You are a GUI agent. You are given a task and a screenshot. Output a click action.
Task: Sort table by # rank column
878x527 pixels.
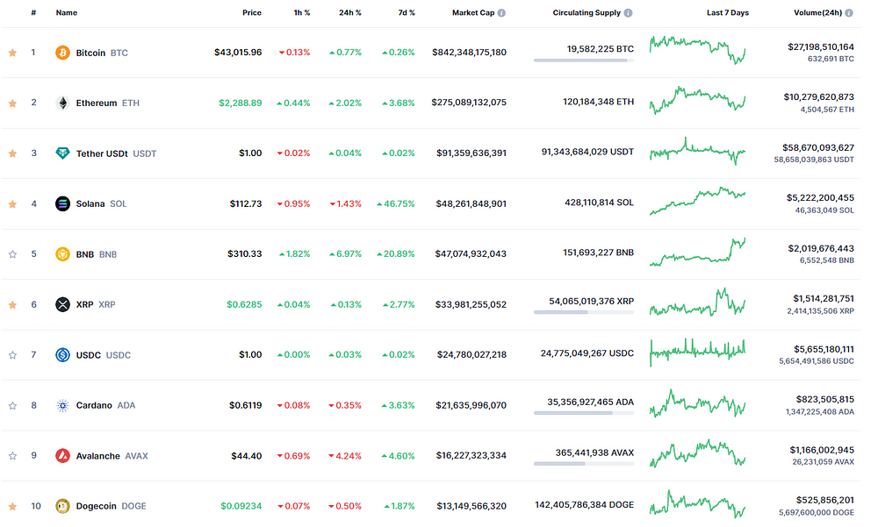pos(33,12)
